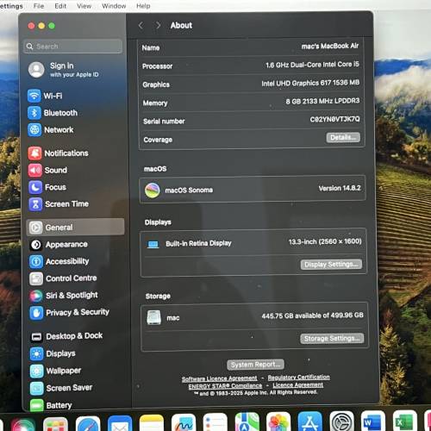This screenshot has height=431, width=431.
Task: Open Screen Time hourglass icon
Action: [x=35, y=204]
